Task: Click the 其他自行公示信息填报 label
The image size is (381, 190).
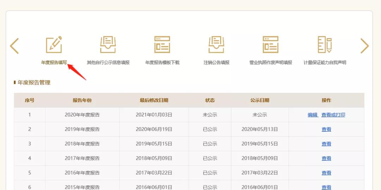Action: click(108, 63)
